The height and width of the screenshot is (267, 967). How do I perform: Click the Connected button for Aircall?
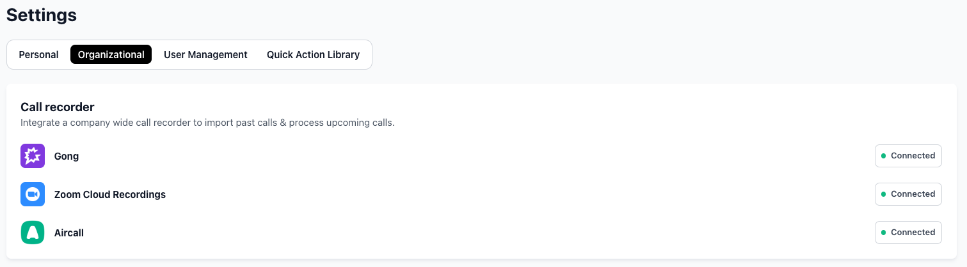[908, 233]
